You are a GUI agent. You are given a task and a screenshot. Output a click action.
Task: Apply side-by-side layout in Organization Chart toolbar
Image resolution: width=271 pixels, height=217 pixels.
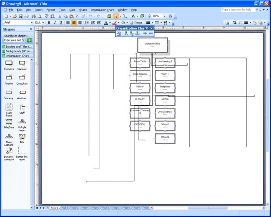(138, 34)
